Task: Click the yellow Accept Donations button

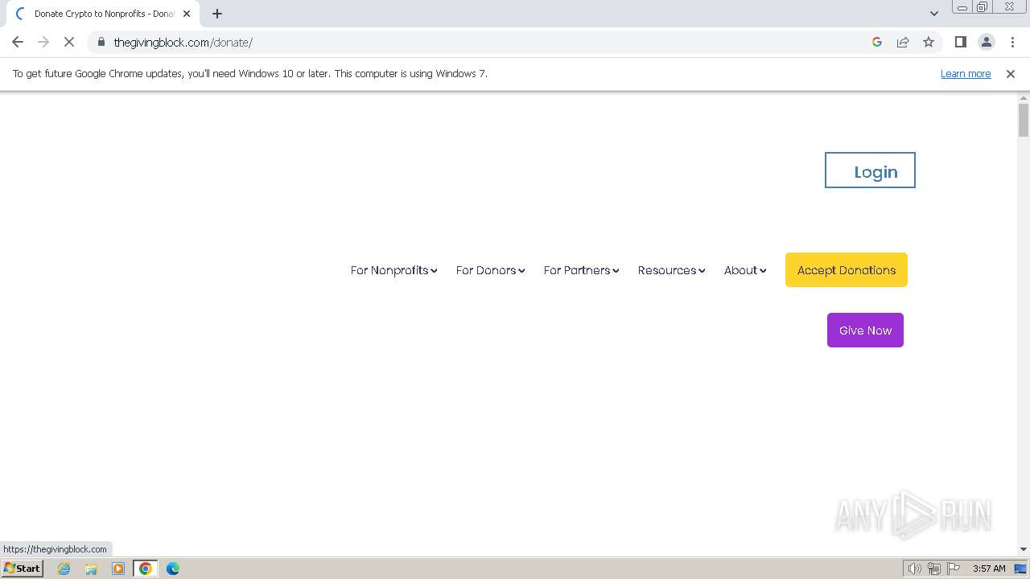Action: [847, 270]
